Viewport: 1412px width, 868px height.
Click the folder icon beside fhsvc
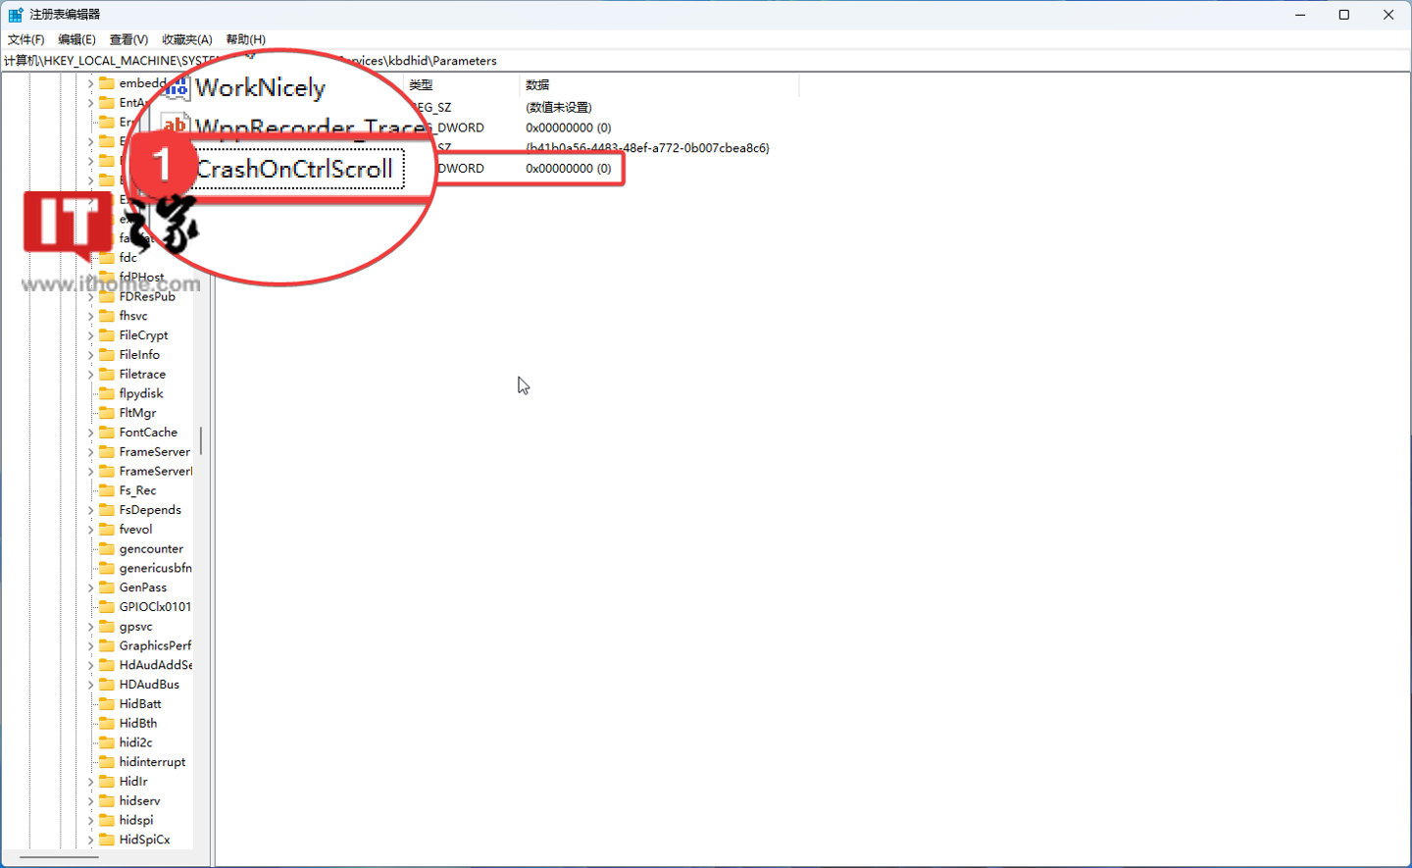click(x=107, y=316)
